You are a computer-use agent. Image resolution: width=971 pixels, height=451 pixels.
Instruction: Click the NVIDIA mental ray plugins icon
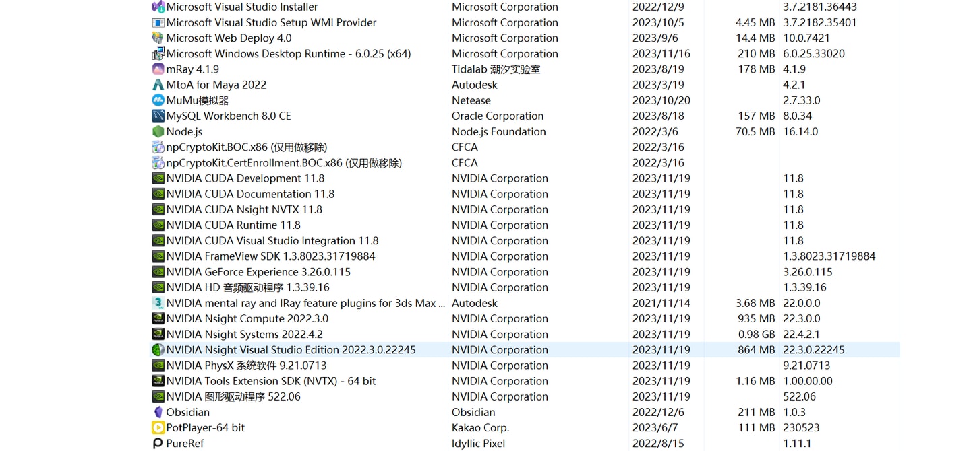point(158,303)
